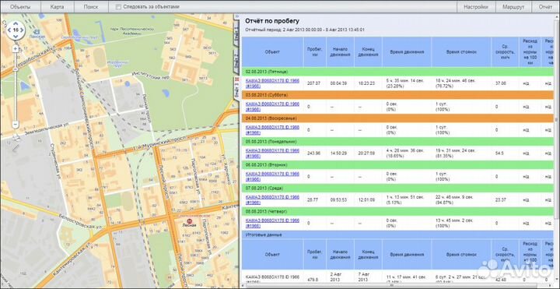Image resolution: width=560 pixels, height=289 pixels.
Task: Click the '08.08.2013 (Четверг)' date row
Action: (398, 211)
